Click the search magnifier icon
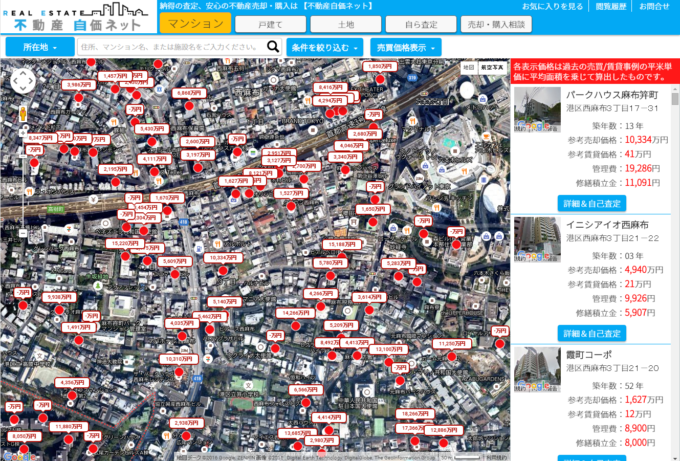Viewport: 680px width, 461px height. click(273, 47)
